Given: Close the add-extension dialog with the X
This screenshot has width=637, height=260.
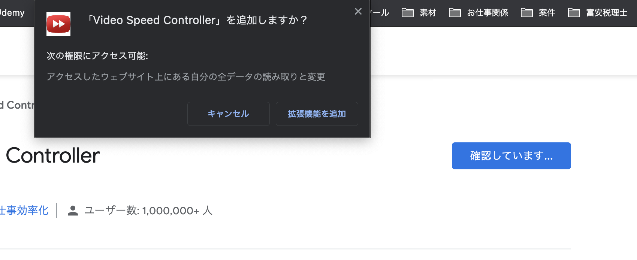Looking at the screenshot, I should click(x=358, y=12).
